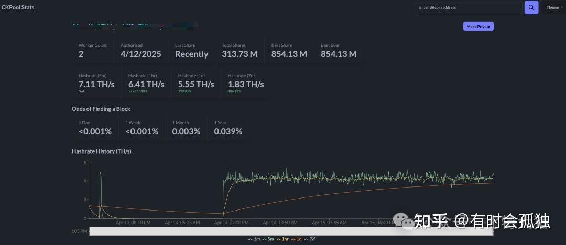Click the Odds of Finding a Block heading

click(x=101, y=109)
